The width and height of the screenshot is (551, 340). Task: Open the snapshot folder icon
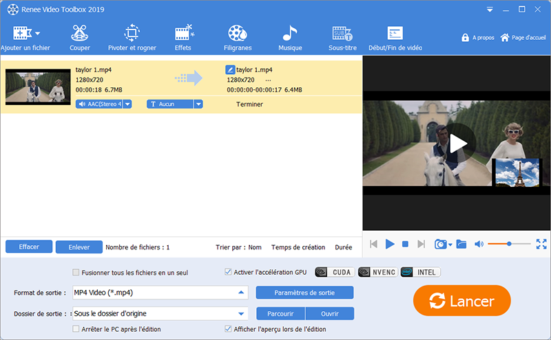(461, 244)
